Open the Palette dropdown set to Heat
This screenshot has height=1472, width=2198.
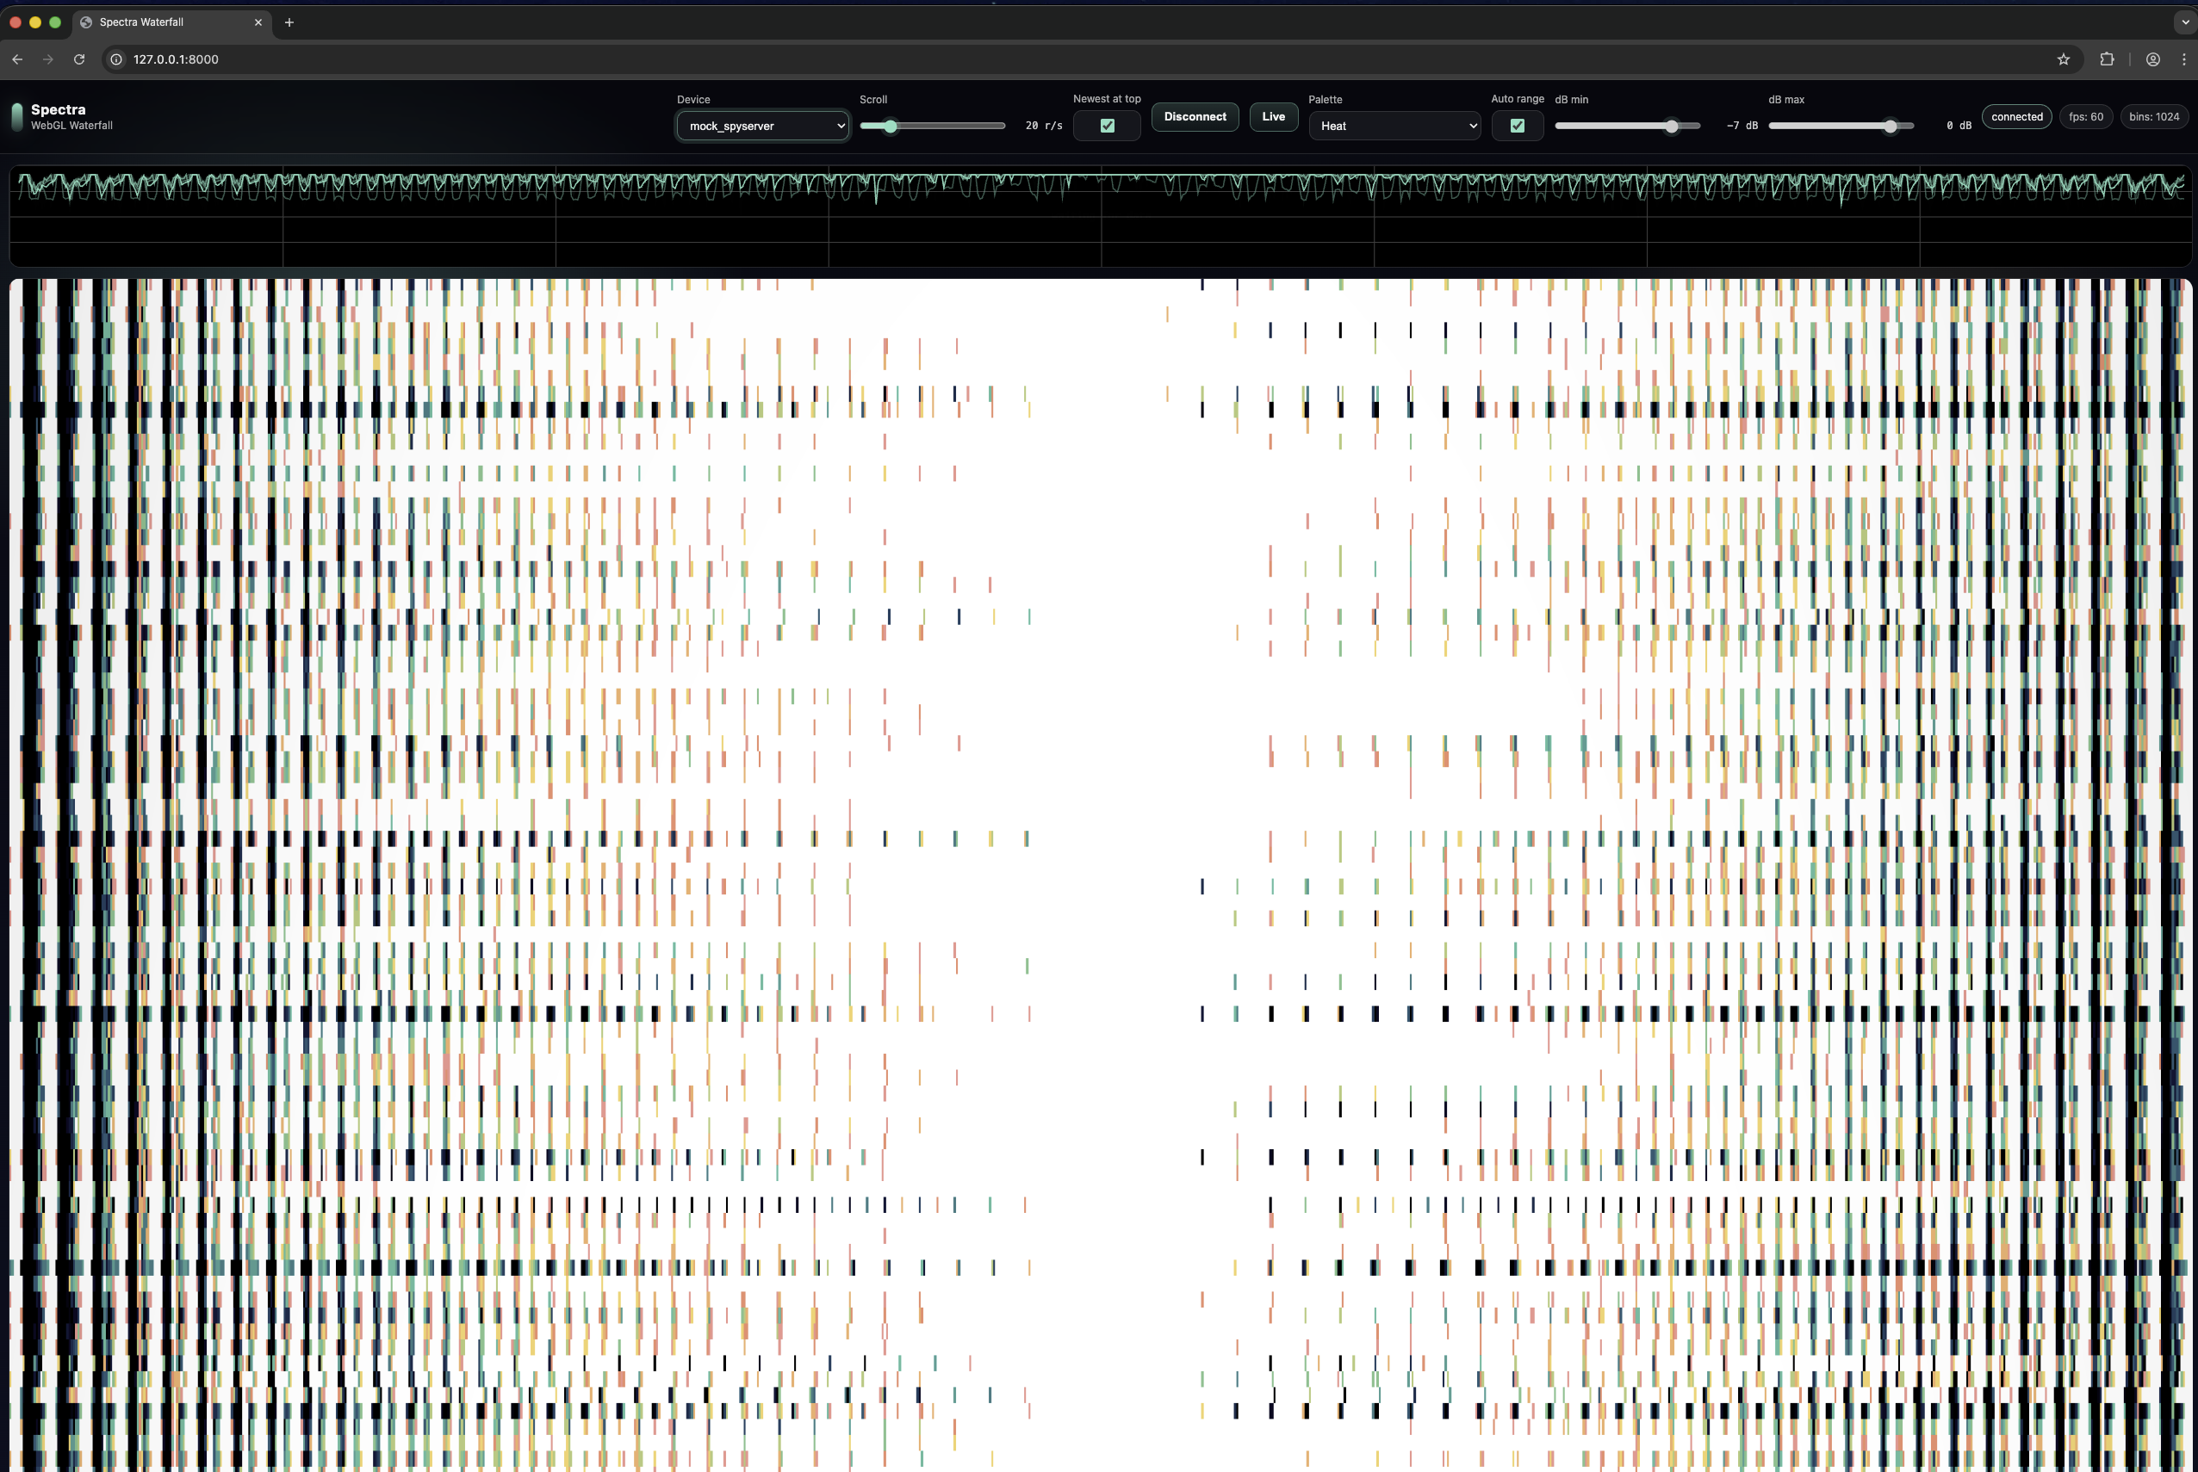[1394, 125]
